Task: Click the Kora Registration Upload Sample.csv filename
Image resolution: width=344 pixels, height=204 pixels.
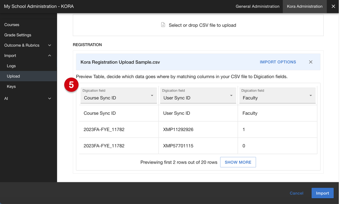Action: pos(120,62)
